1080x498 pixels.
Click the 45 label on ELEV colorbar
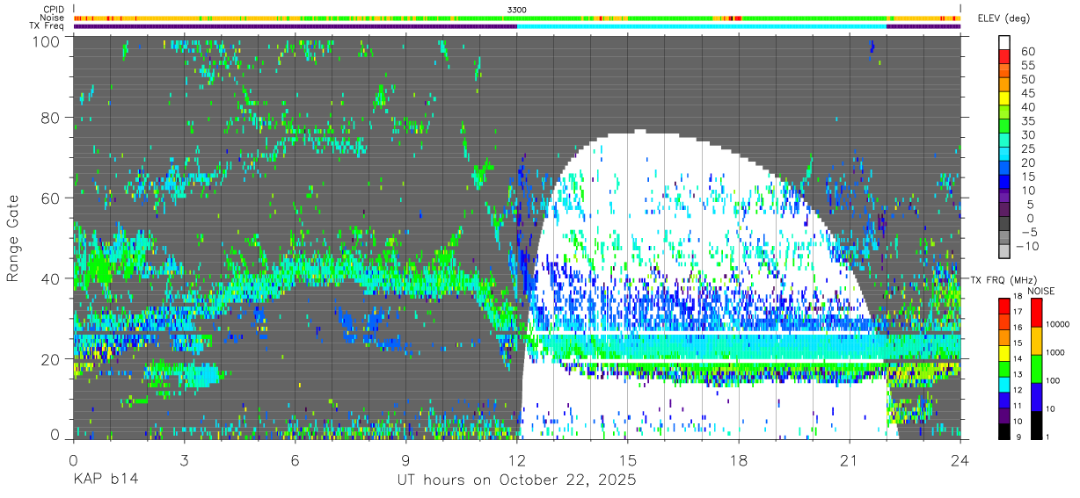click(x=1028, y=93)
